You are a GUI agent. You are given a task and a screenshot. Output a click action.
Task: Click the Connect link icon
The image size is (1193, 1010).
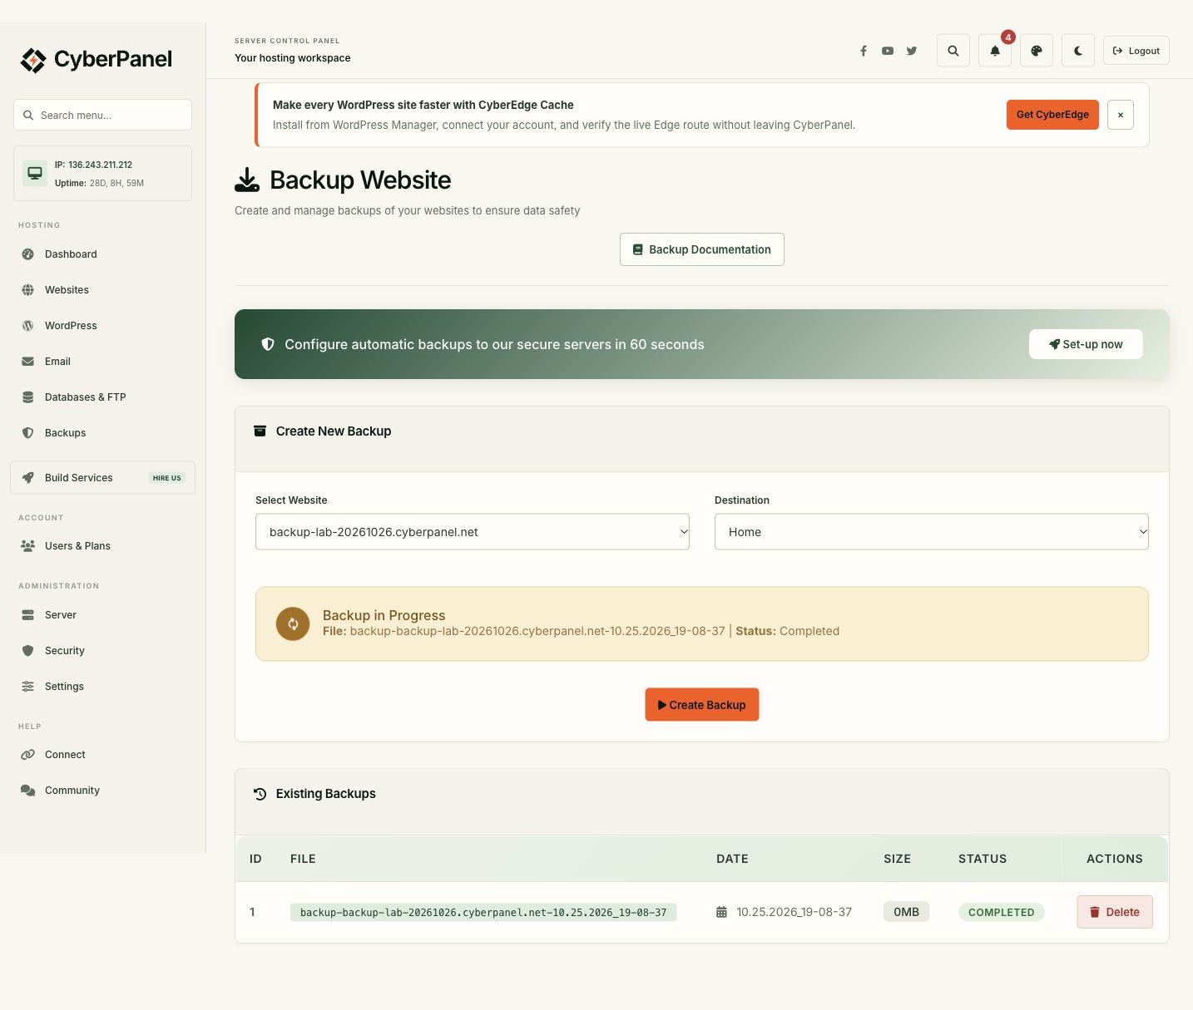click(28, 755)
